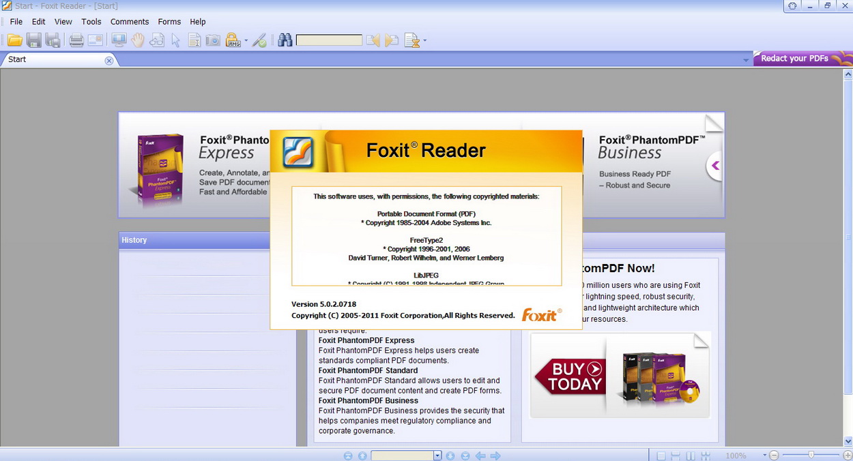Screen dimensions: 853x461
Task: Go to next page in the status bar
Action: [450, 456]
